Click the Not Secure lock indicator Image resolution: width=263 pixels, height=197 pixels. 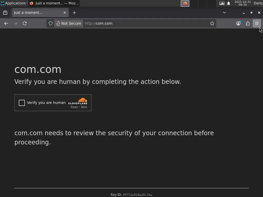coord(69,23)
